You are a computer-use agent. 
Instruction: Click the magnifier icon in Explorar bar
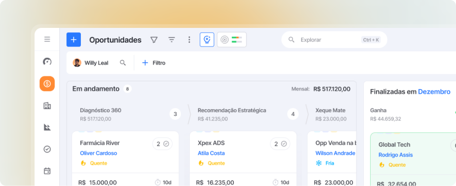(291, 40)
